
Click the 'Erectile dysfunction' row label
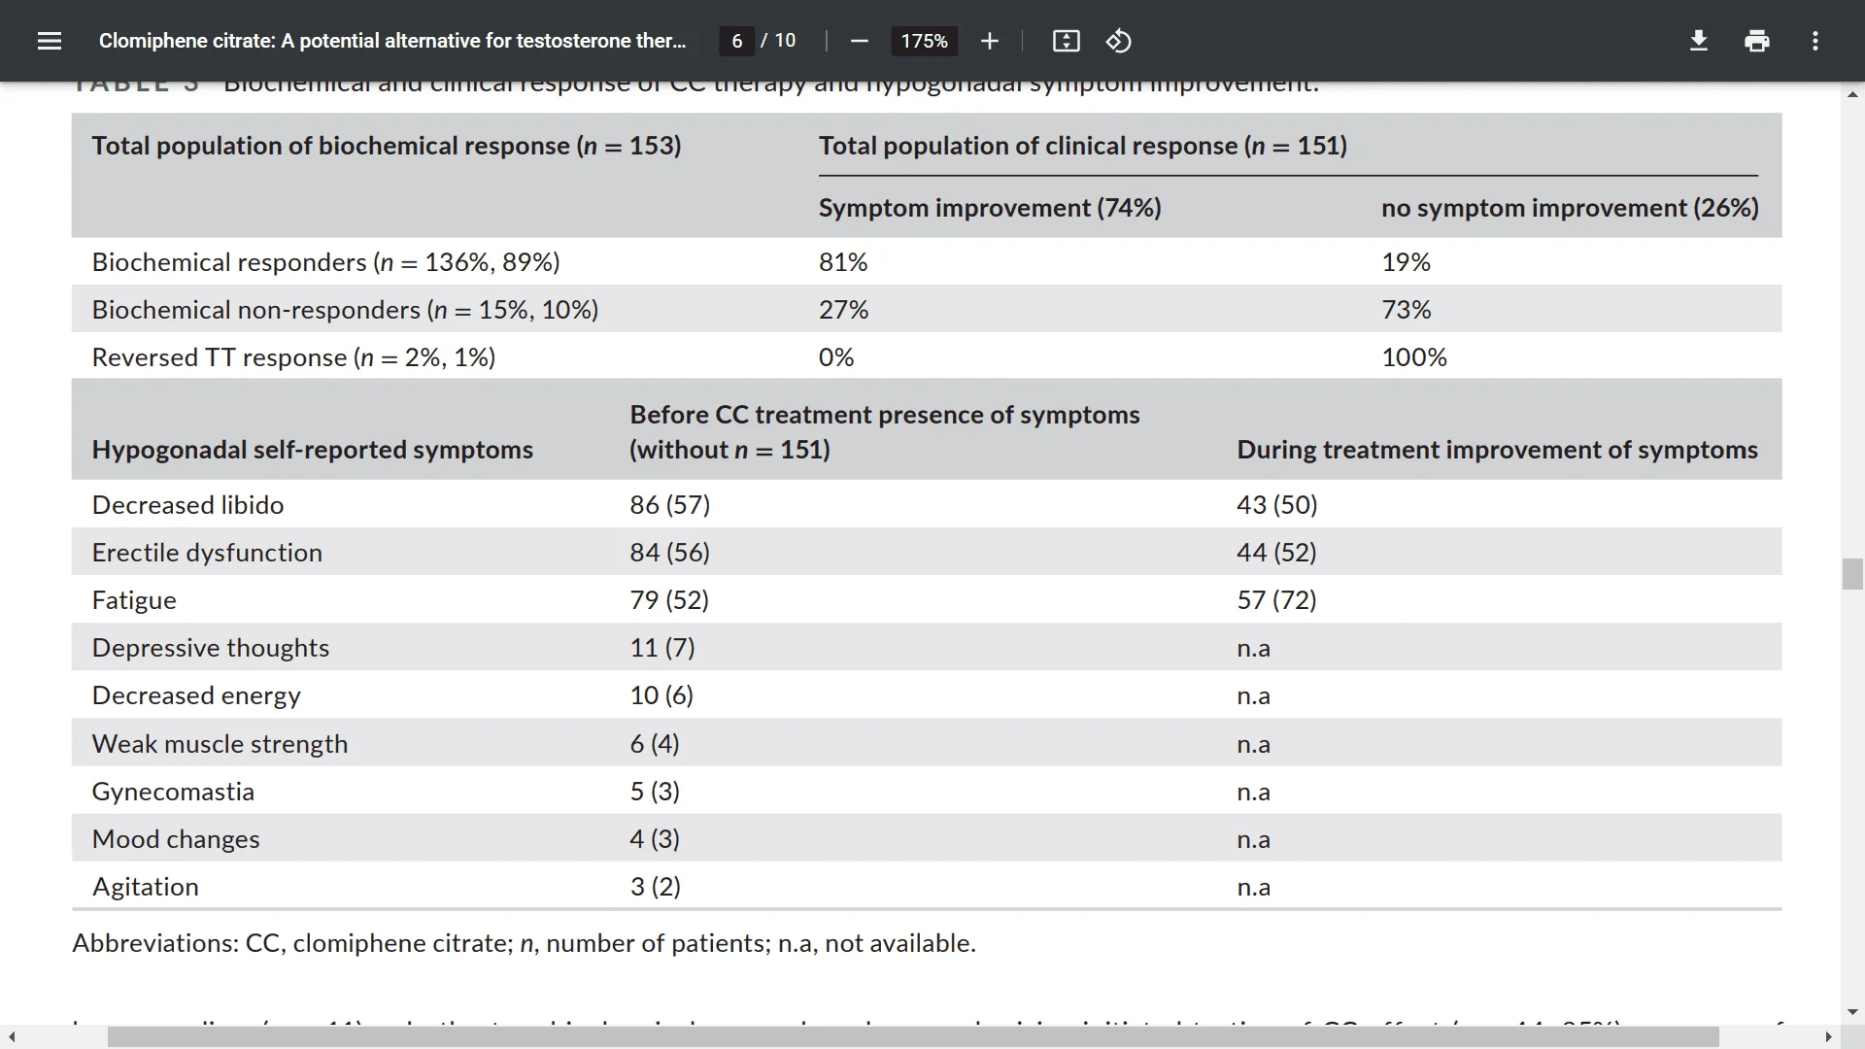[x=207, y=553]
